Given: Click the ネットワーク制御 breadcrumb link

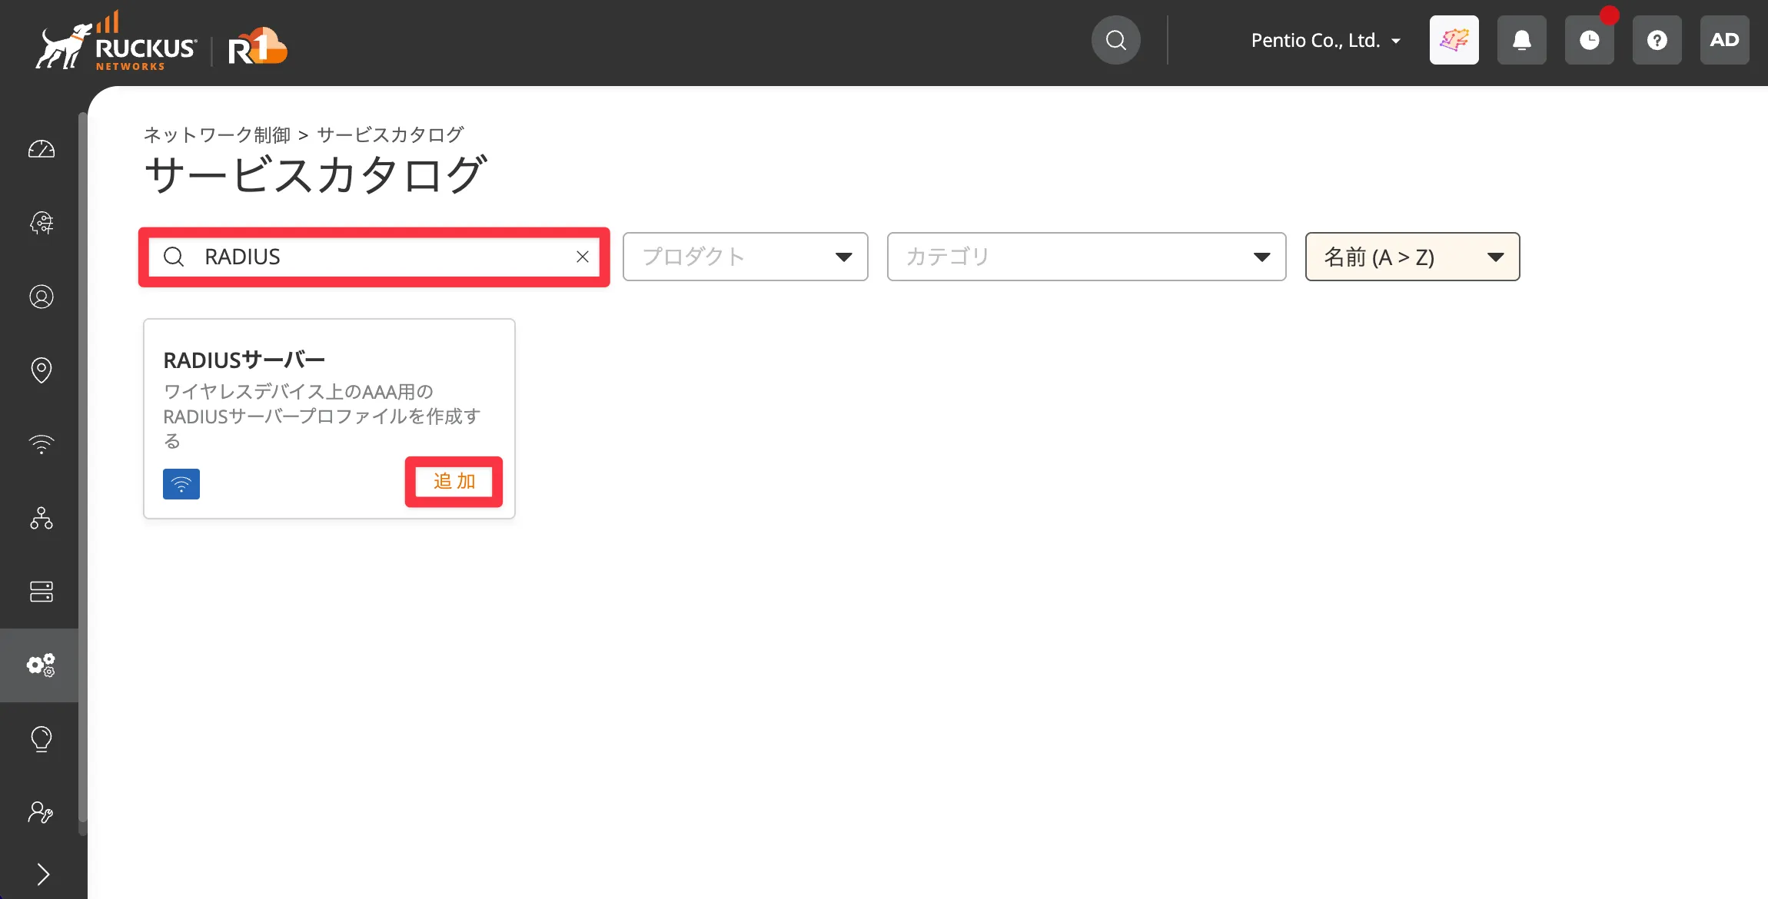Looking at the screenshot, I should (217, 134).
